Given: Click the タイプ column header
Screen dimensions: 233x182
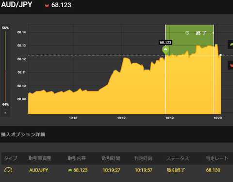Looking at the screenshot, I should pos(10,158).
